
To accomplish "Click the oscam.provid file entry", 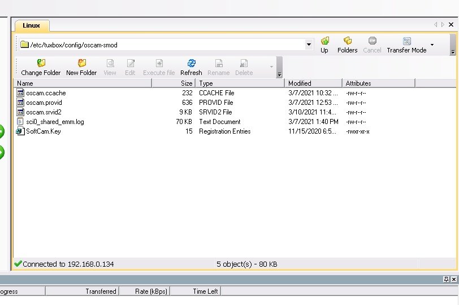I will click(44, 103).
